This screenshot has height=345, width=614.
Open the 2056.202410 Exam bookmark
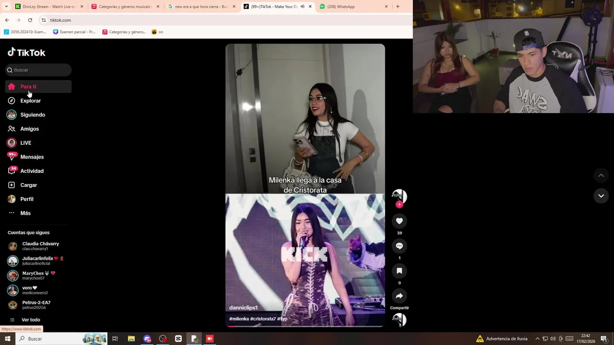(25, 32)
